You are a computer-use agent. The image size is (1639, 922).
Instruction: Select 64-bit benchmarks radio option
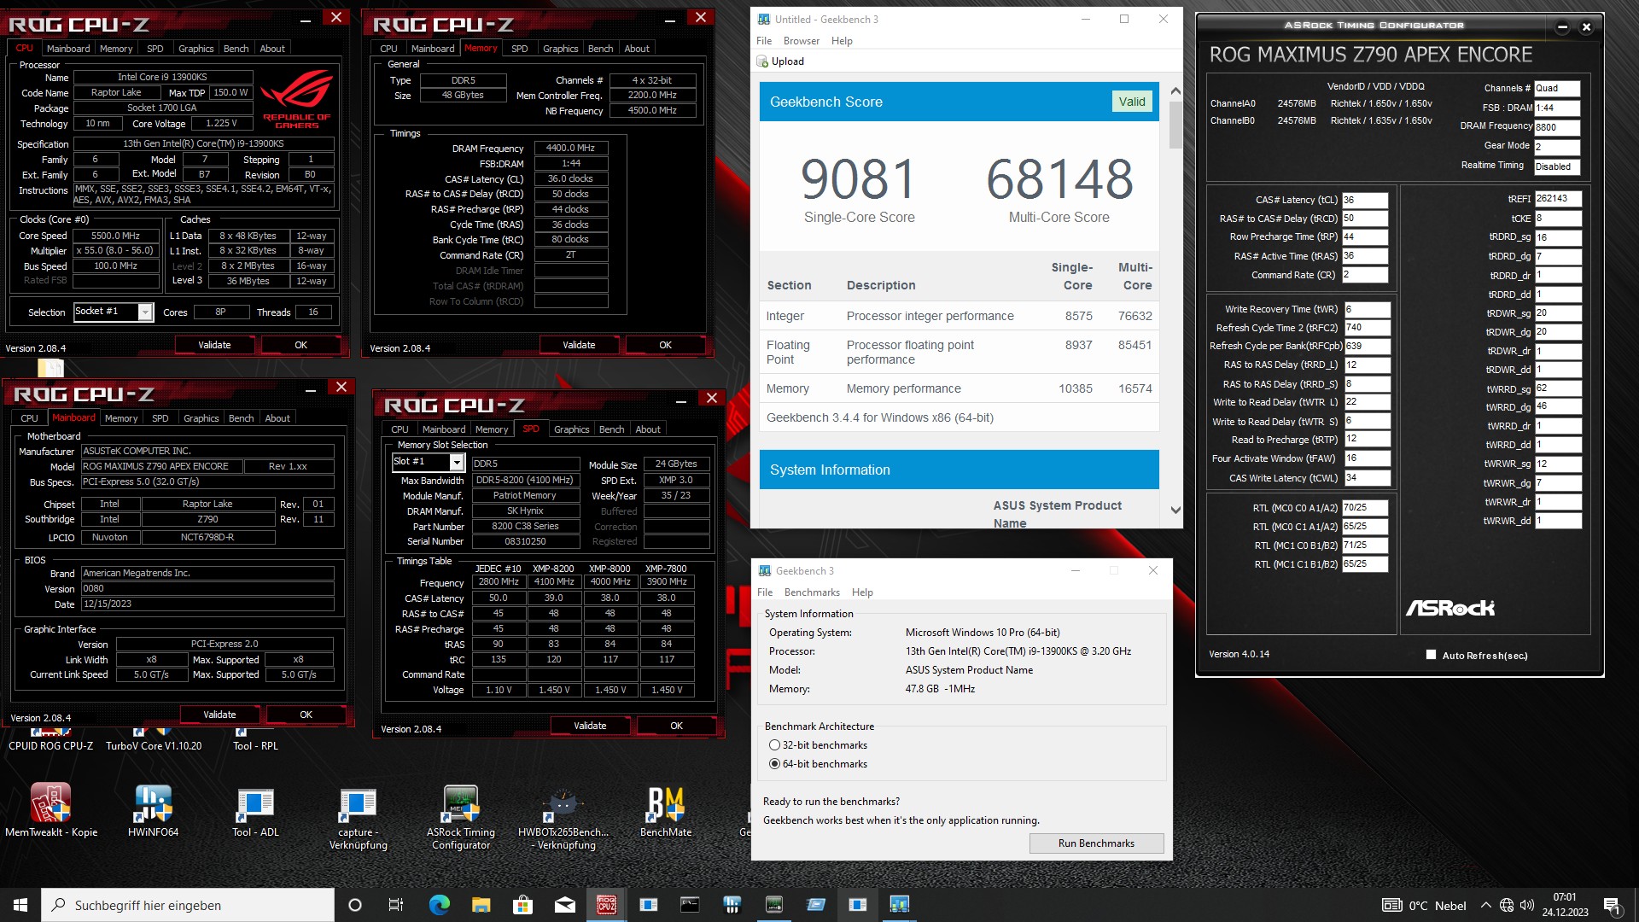(774, 764)
